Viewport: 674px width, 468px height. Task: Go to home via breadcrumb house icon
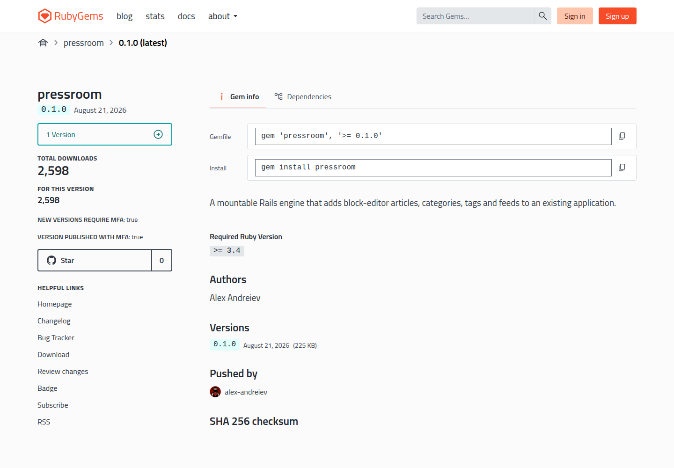[43, 43]
